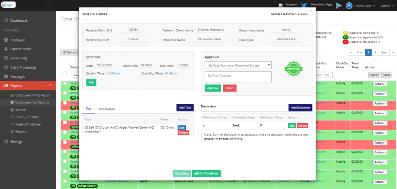The width and height of the screenshot is (397, 189).
Task: Click the ByPass Reason text field
Action: pyautogui.click(x=238, y=76)
